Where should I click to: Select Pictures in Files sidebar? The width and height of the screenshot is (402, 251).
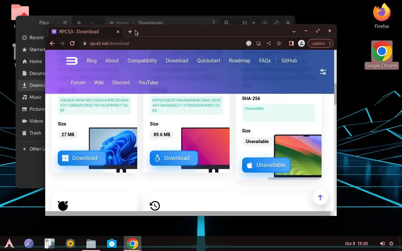tap(33, 109)
